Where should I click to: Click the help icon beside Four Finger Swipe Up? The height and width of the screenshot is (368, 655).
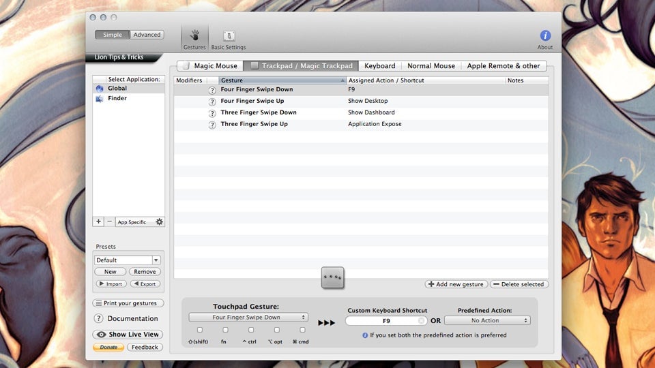click(x=212, y=102)
